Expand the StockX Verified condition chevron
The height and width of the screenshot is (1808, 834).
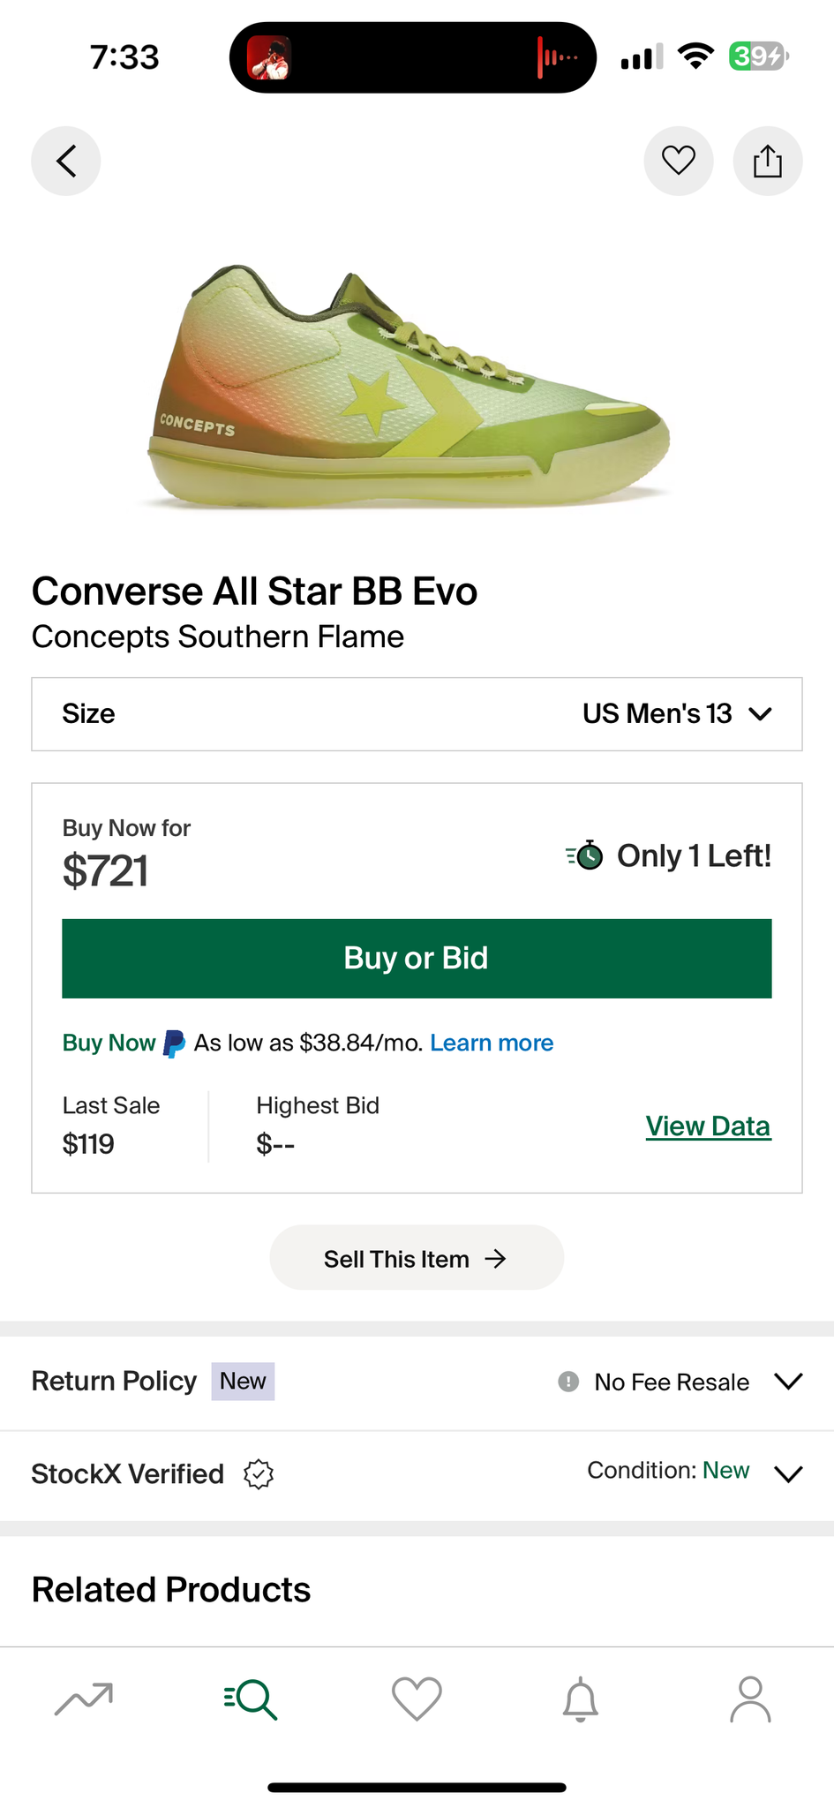787,1473
